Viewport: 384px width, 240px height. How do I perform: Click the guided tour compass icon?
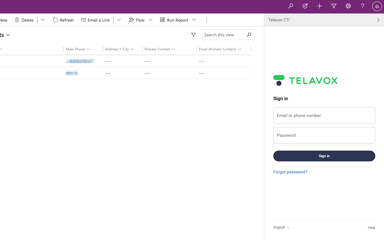point(305,6)
